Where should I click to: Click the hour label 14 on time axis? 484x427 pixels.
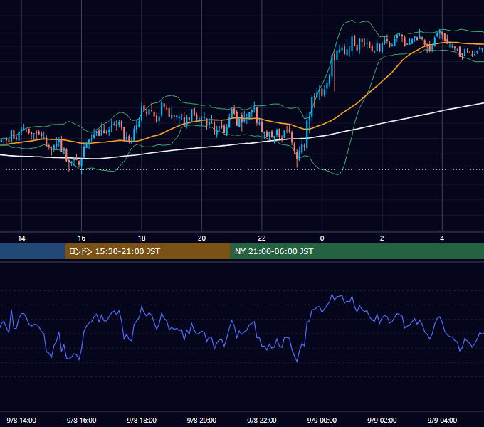click(21, 238)
